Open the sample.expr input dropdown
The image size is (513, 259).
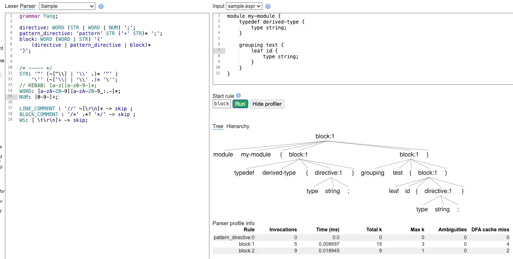pos(244,6)
